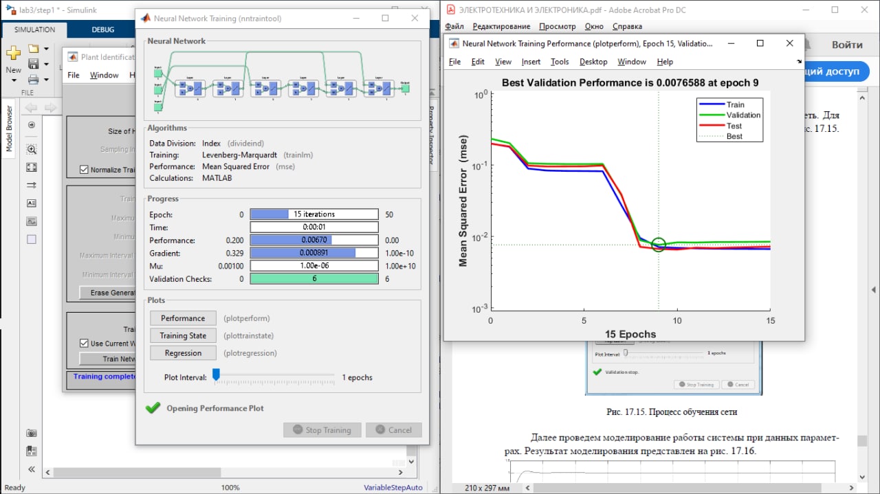880x494 pixels.
Task: Select the Zoom tool in Simulink palette
Action: tap(31, 149)
